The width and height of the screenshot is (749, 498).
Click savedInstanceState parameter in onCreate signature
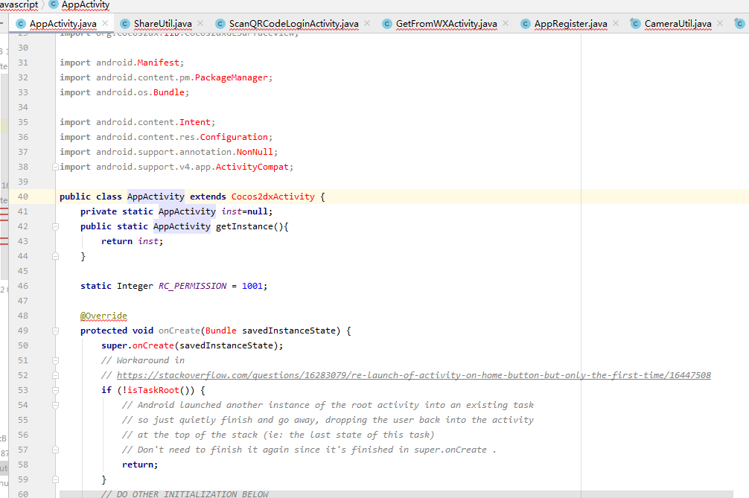pos(289,331)
